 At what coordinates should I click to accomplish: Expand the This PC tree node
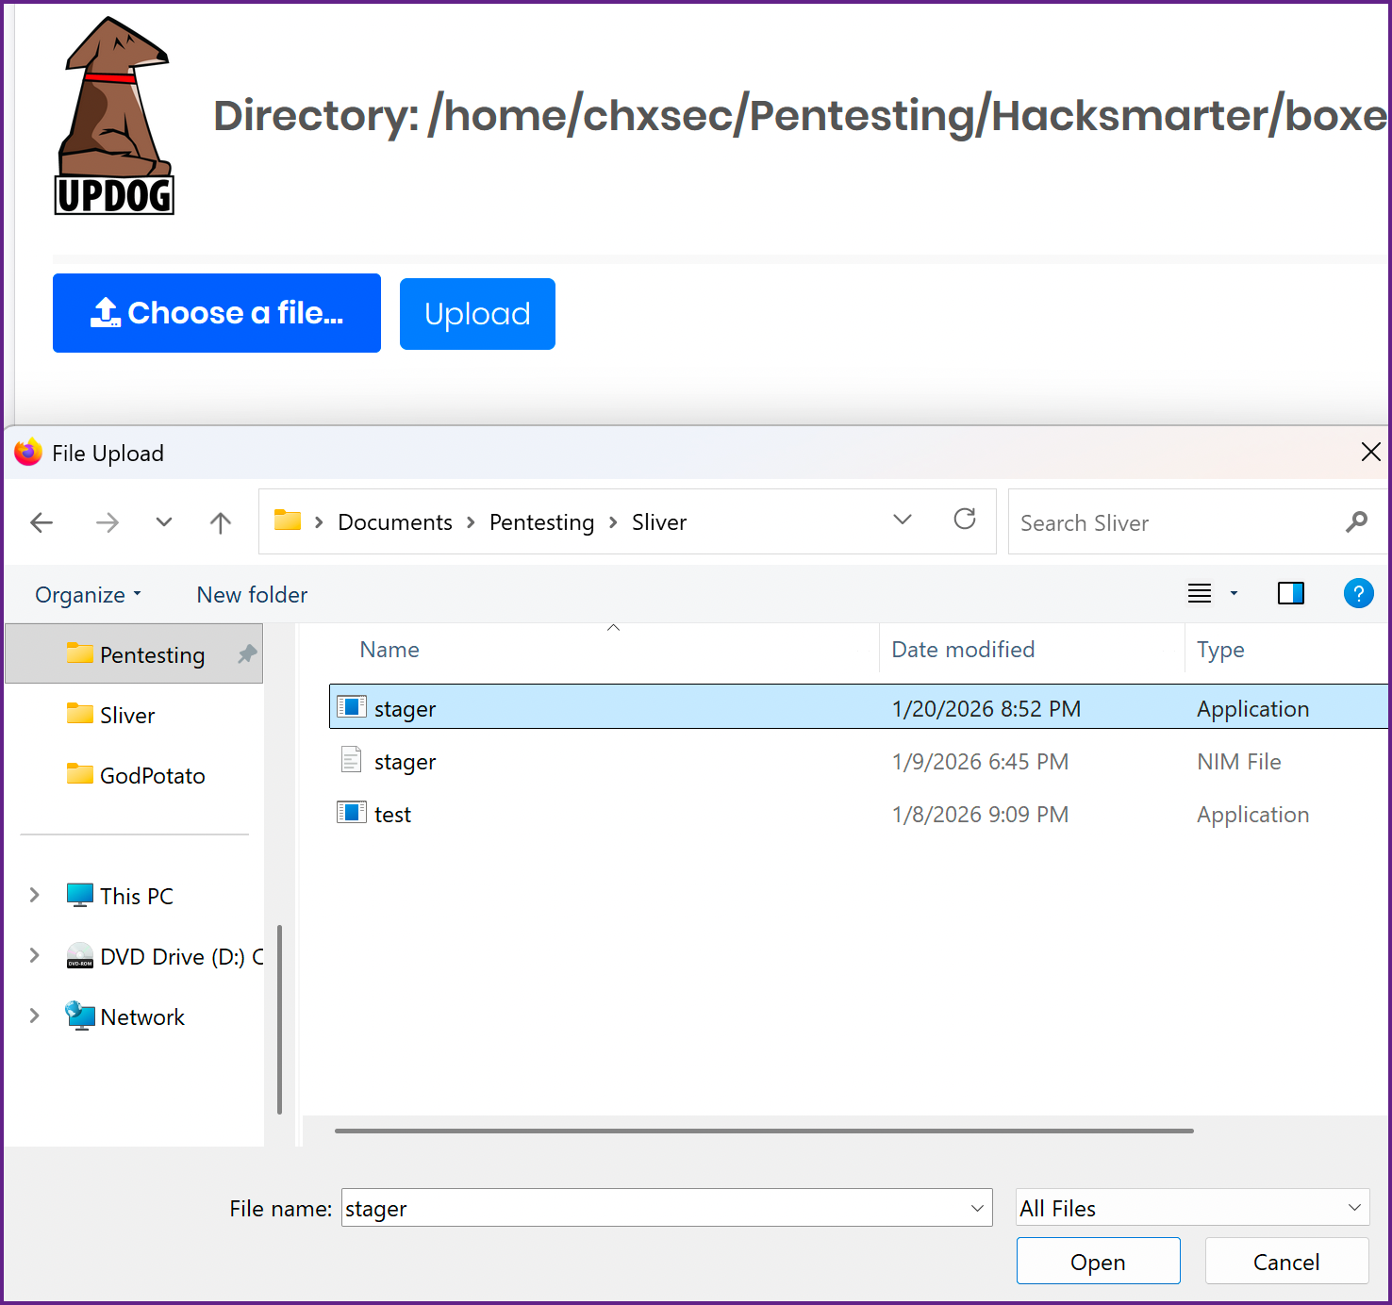click(x=35, y=895)
